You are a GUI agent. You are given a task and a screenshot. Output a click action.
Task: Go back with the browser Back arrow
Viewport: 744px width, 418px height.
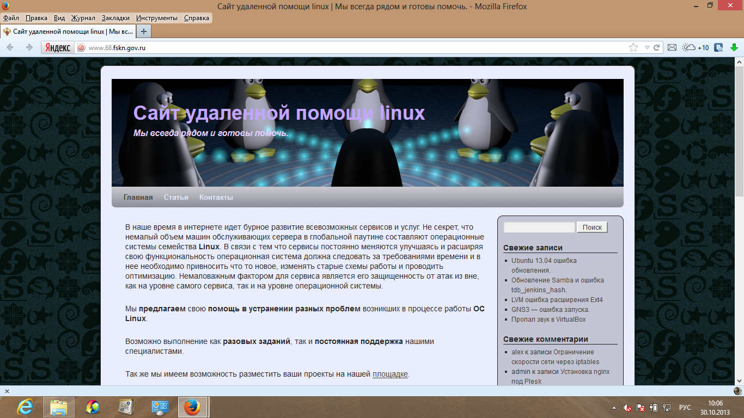click(10, 47)
